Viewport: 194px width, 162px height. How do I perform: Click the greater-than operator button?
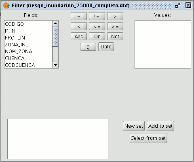click(115, 16)
